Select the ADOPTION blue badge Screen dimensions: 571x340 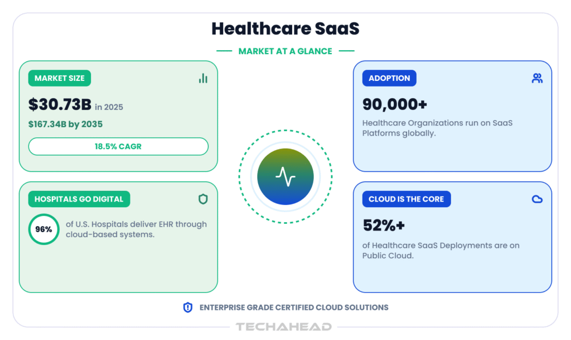(x=389, y=78)
